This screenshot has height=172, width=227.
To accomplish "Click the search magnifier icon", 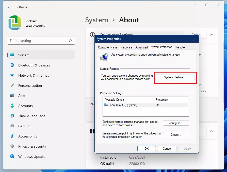I will pos(70,41).
